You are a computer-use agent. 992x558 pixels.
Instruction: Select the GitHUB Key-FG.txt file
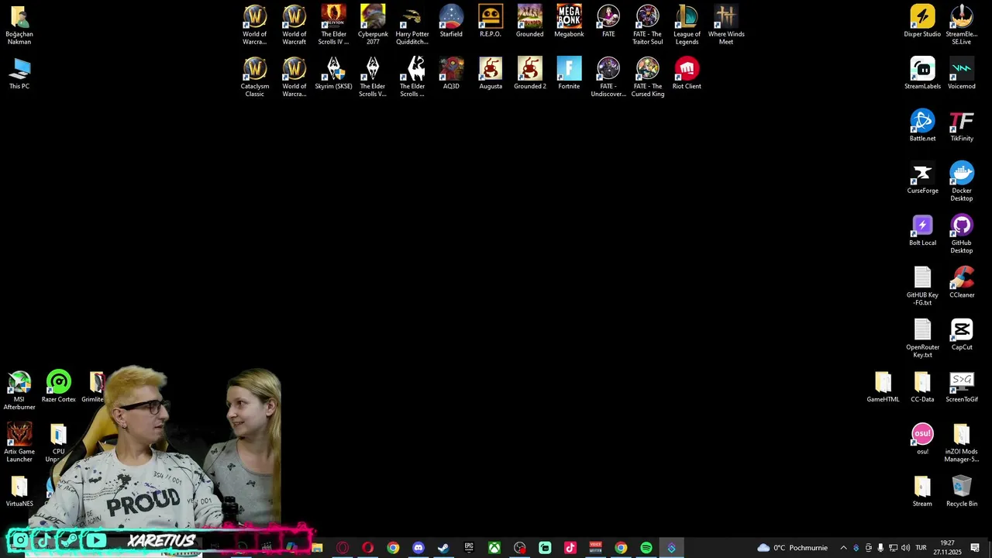922,285
